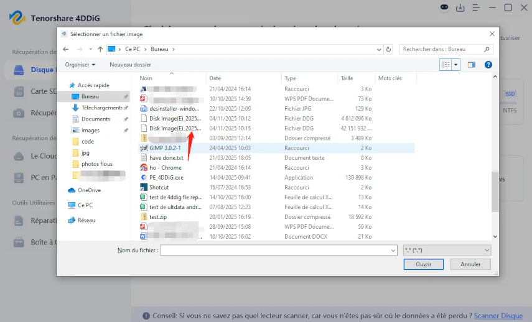Click the Mots clés column header
The image size is (532, 322).
pos(390,78)
